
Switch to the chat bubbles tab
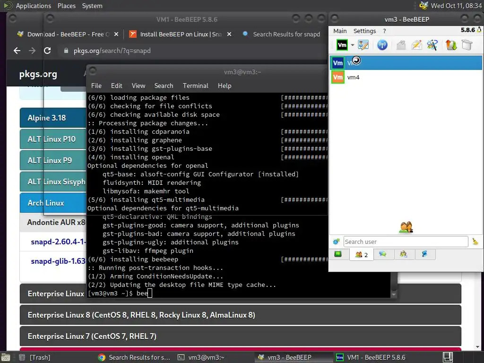383,254
